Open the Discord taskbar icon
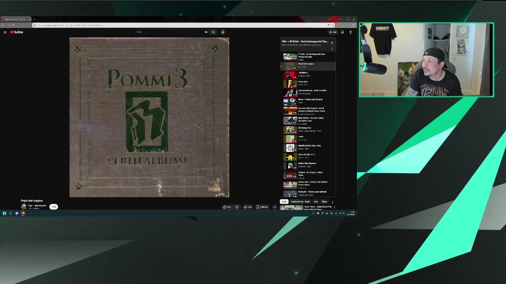This screenshot has width=506, height=284. (x=17, y=213)
